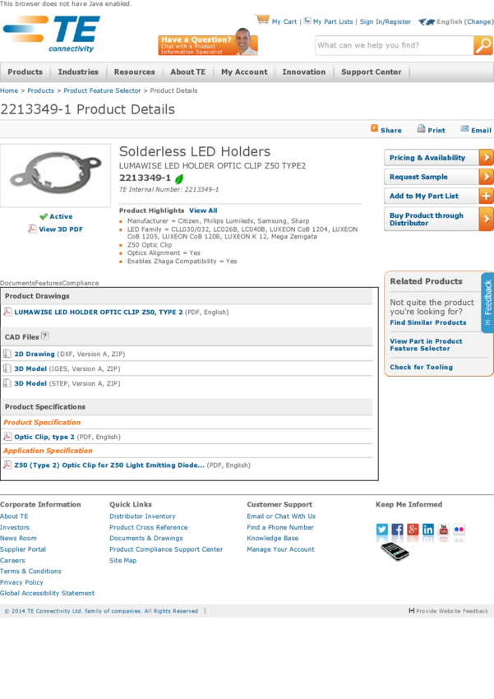Image resolution: width=494 pixels, height=699 pixels.
Task: Click the green RoHS leaf icon
Action: pos(179,178)
